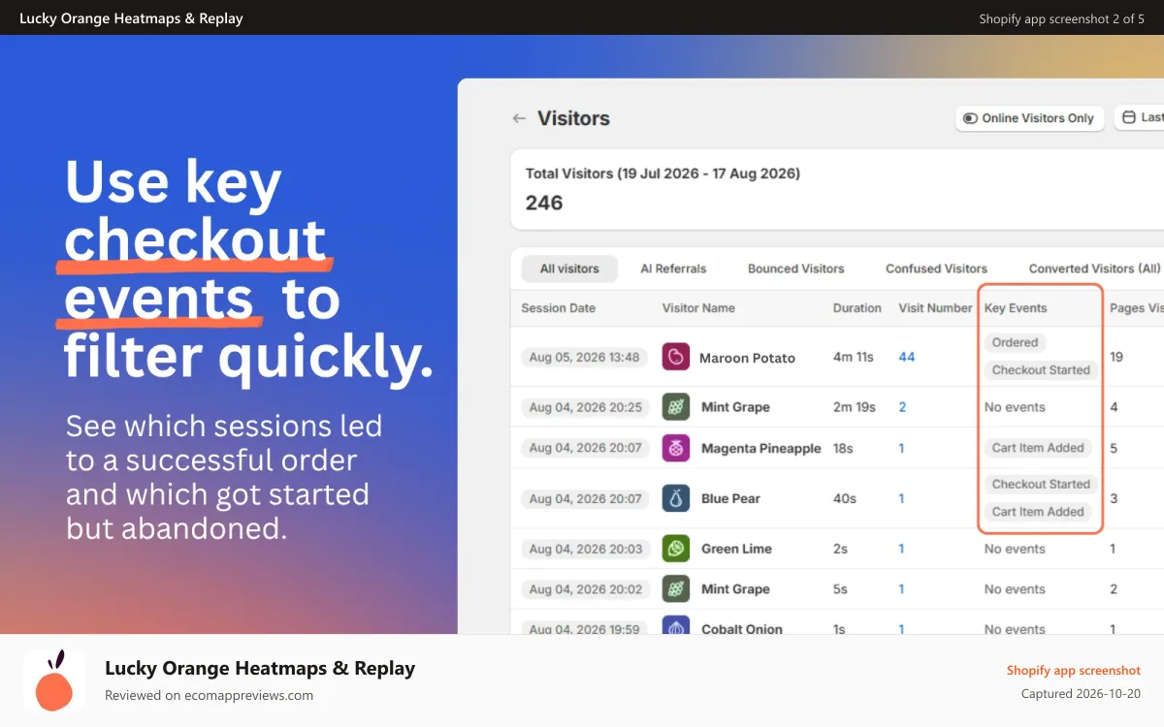This screenshot has height=727, width=1164.
Task: Click Blue Pear avatar icon
Action: pyautogui.click(x=676, y=498)
